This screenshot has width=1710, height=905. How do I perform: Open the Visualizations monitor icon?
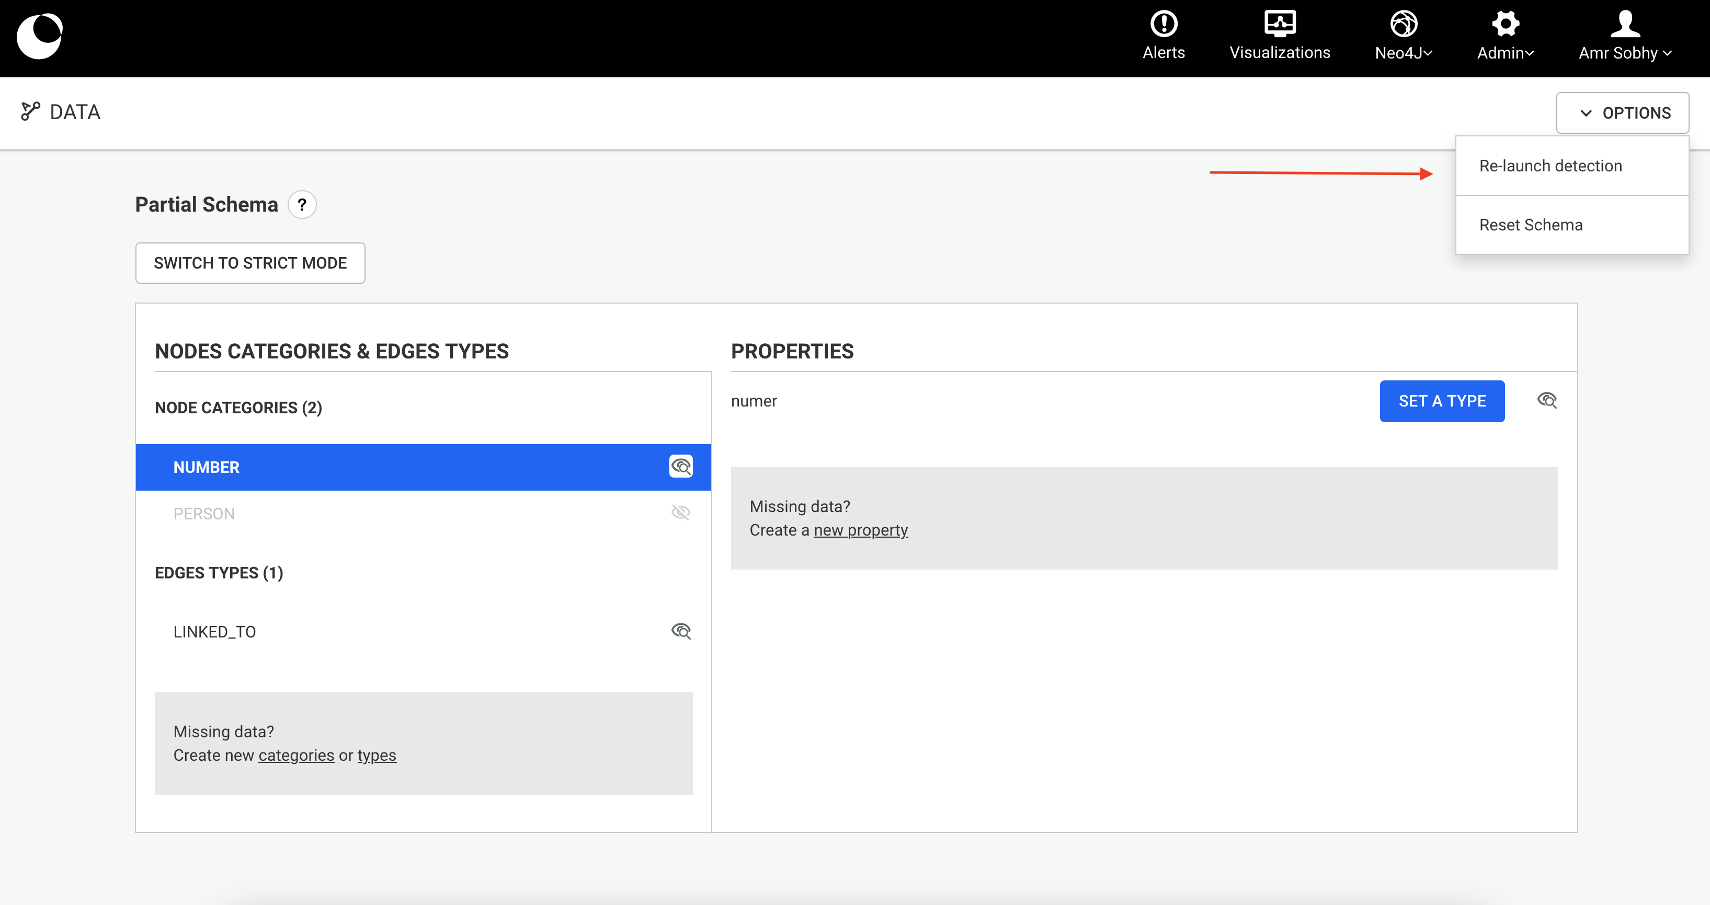tap(1279, 24)
